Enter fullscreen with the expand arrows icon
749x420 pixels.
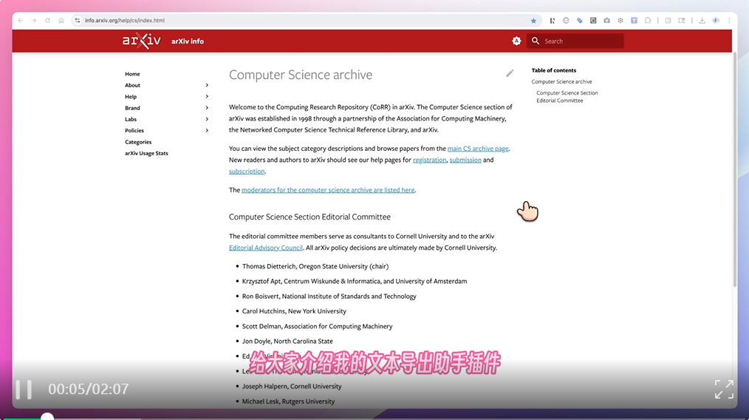pyautogui.click(x=724, y=390)
